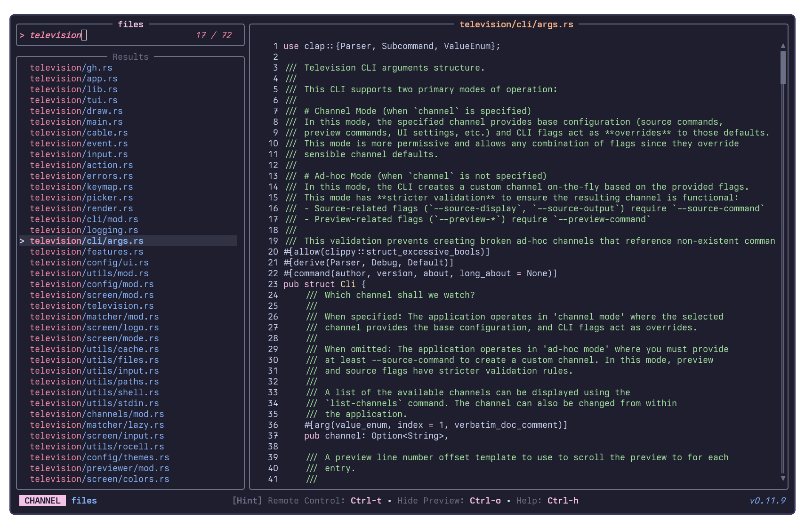Click line 37 pub channel declaration
The height and width of the screenshot is (528, 805).
point(376,436)
